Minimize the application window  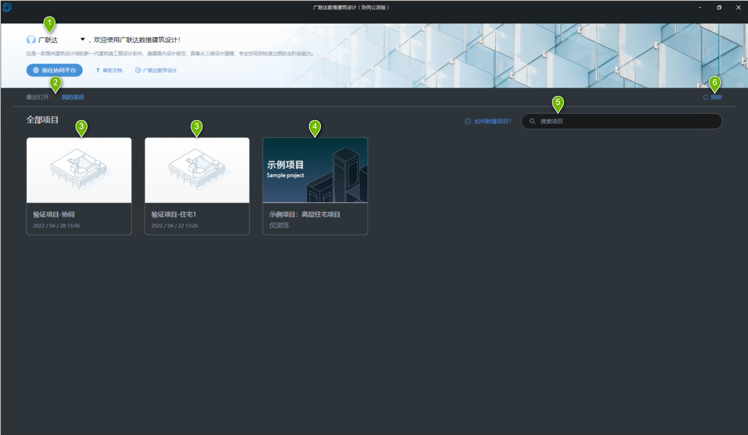(x=700, y=7)
